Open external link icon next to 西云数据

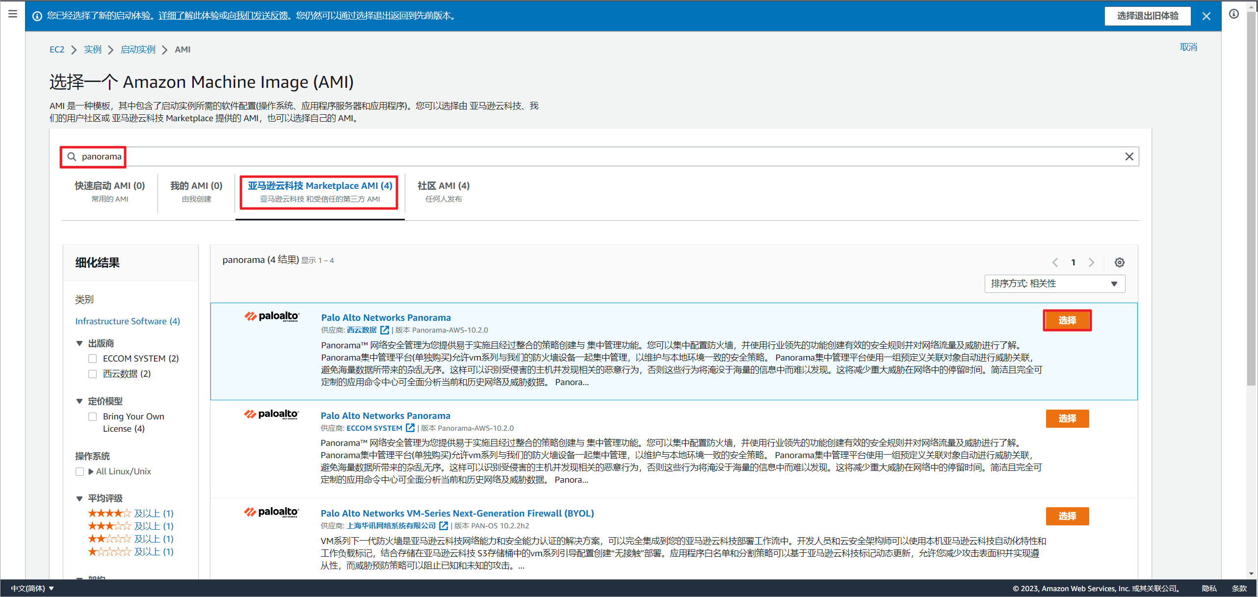(385, 330)
